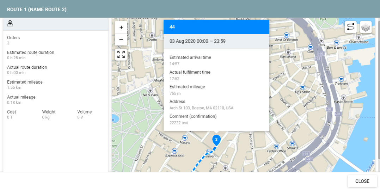Toggle the route path display icon
380x190 pixels.
coord(350,27)
